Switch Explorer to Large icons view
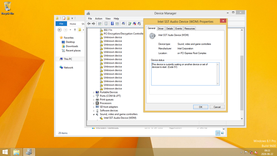This screenshot has height=156, width=277. point(222,133)
